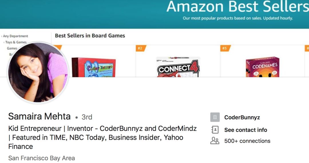309x163 pixels.
Task: Click the Best Sellers in Board Games heading
Action: click(x=90, y=36)
